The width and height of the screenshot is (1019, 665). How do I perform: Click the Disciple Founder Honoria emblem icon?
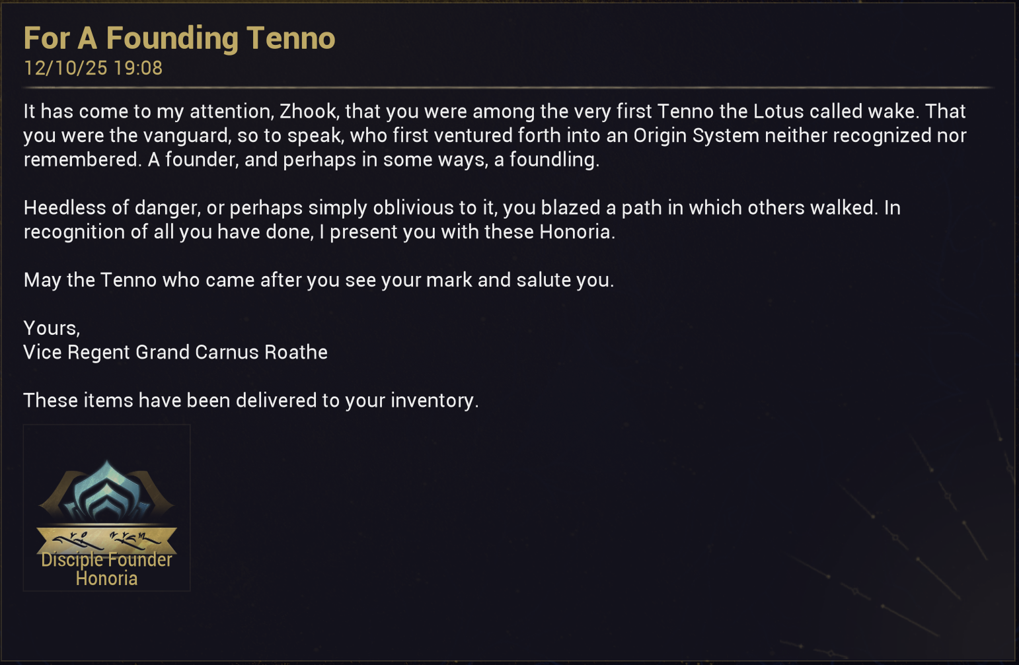[x=106, y=491]
